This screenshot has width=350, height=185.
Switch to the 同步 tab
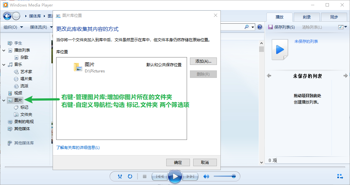point(334,17)
